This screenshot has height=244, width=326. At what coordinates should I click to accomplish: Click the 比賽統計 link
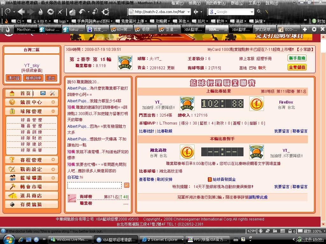click(x=146, y=131)
